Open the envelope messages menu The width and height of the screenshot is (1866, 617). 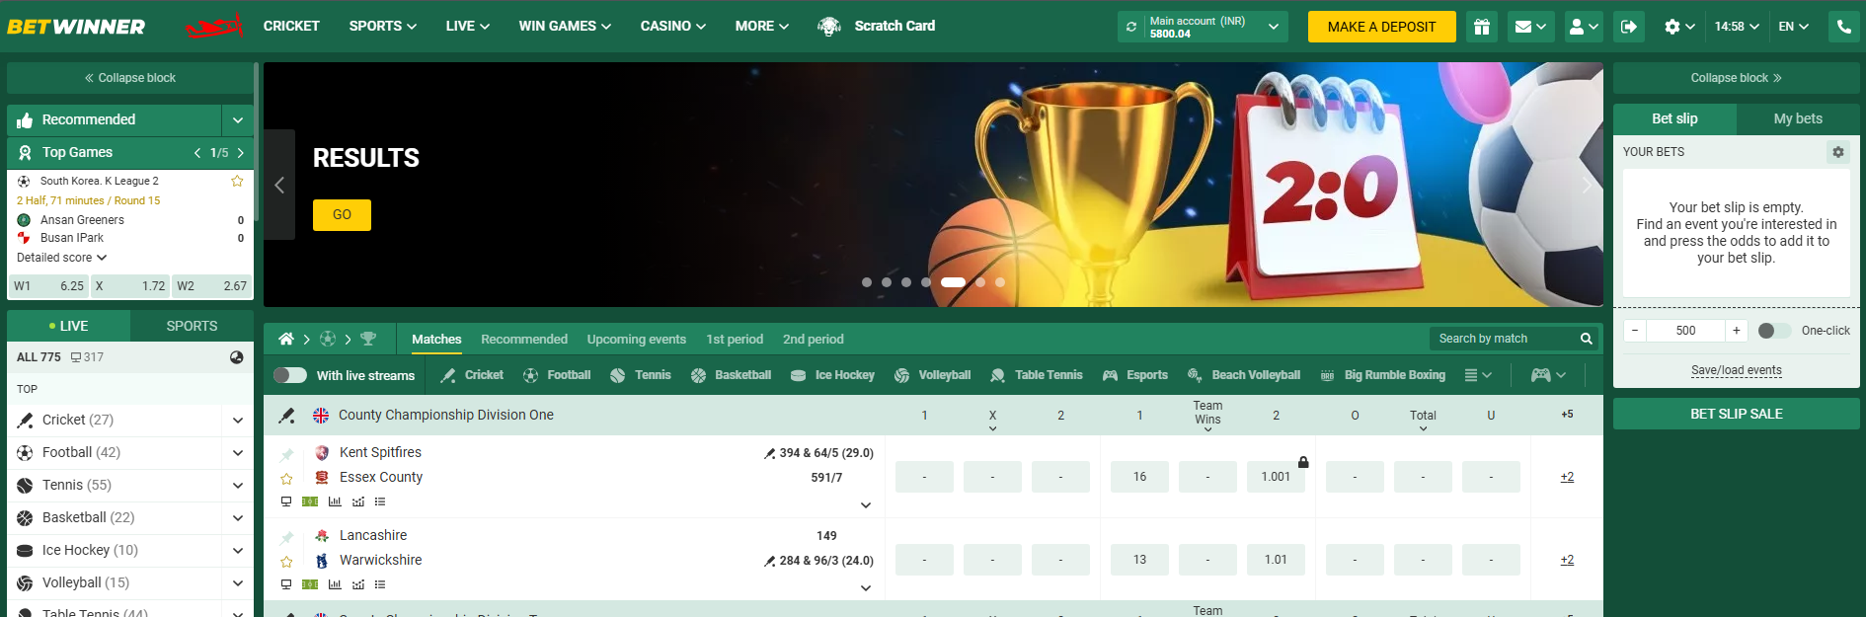coord(1530,27)
